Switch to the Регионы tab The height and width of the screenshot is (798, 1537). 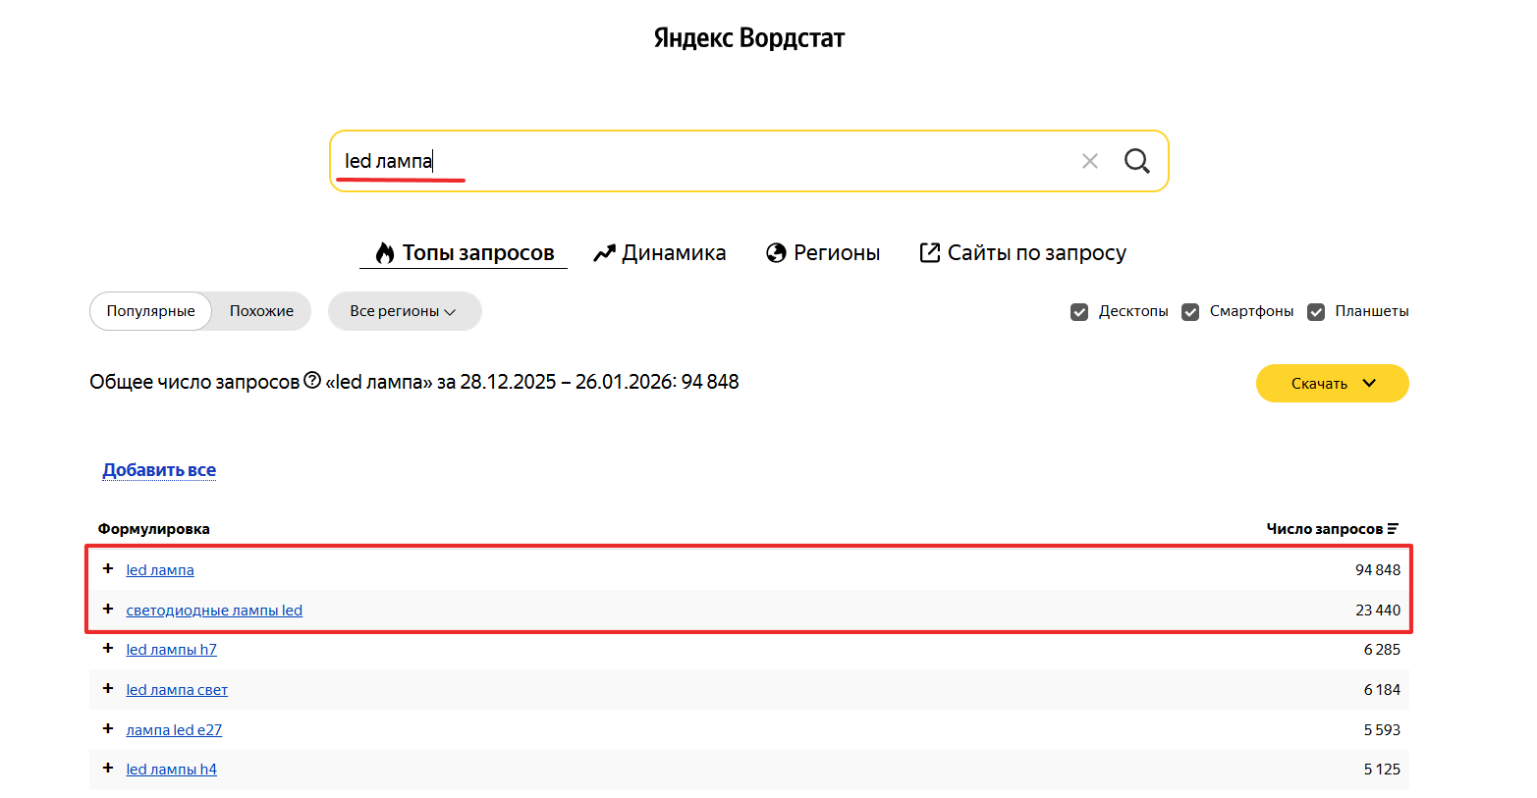(x=823, y=253)
